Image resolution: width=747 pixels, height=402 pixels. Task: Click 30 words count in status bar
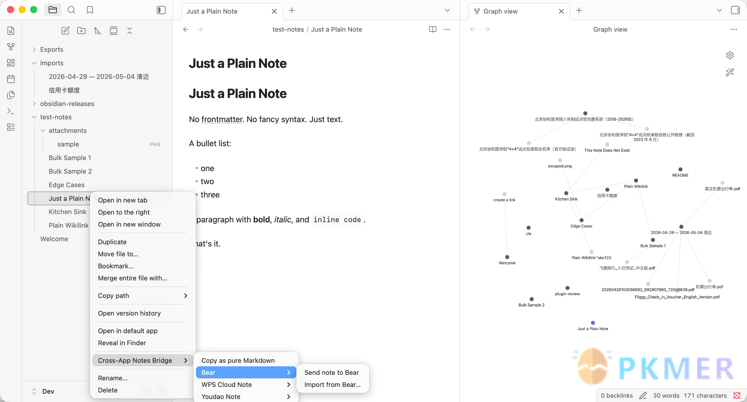[x=666, y=395]
